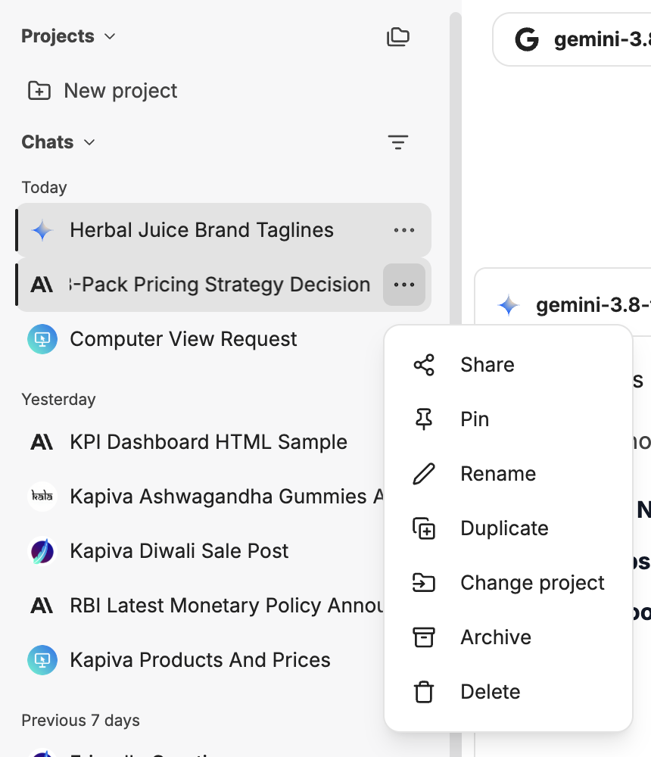Screen dimensions: 651x757
Task: Open the gemini model selector dropdown
Action: click(572, 39)
